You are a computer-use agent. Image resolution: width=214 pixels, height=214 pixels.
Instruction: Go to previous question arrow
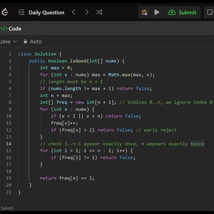click(74, 12)
